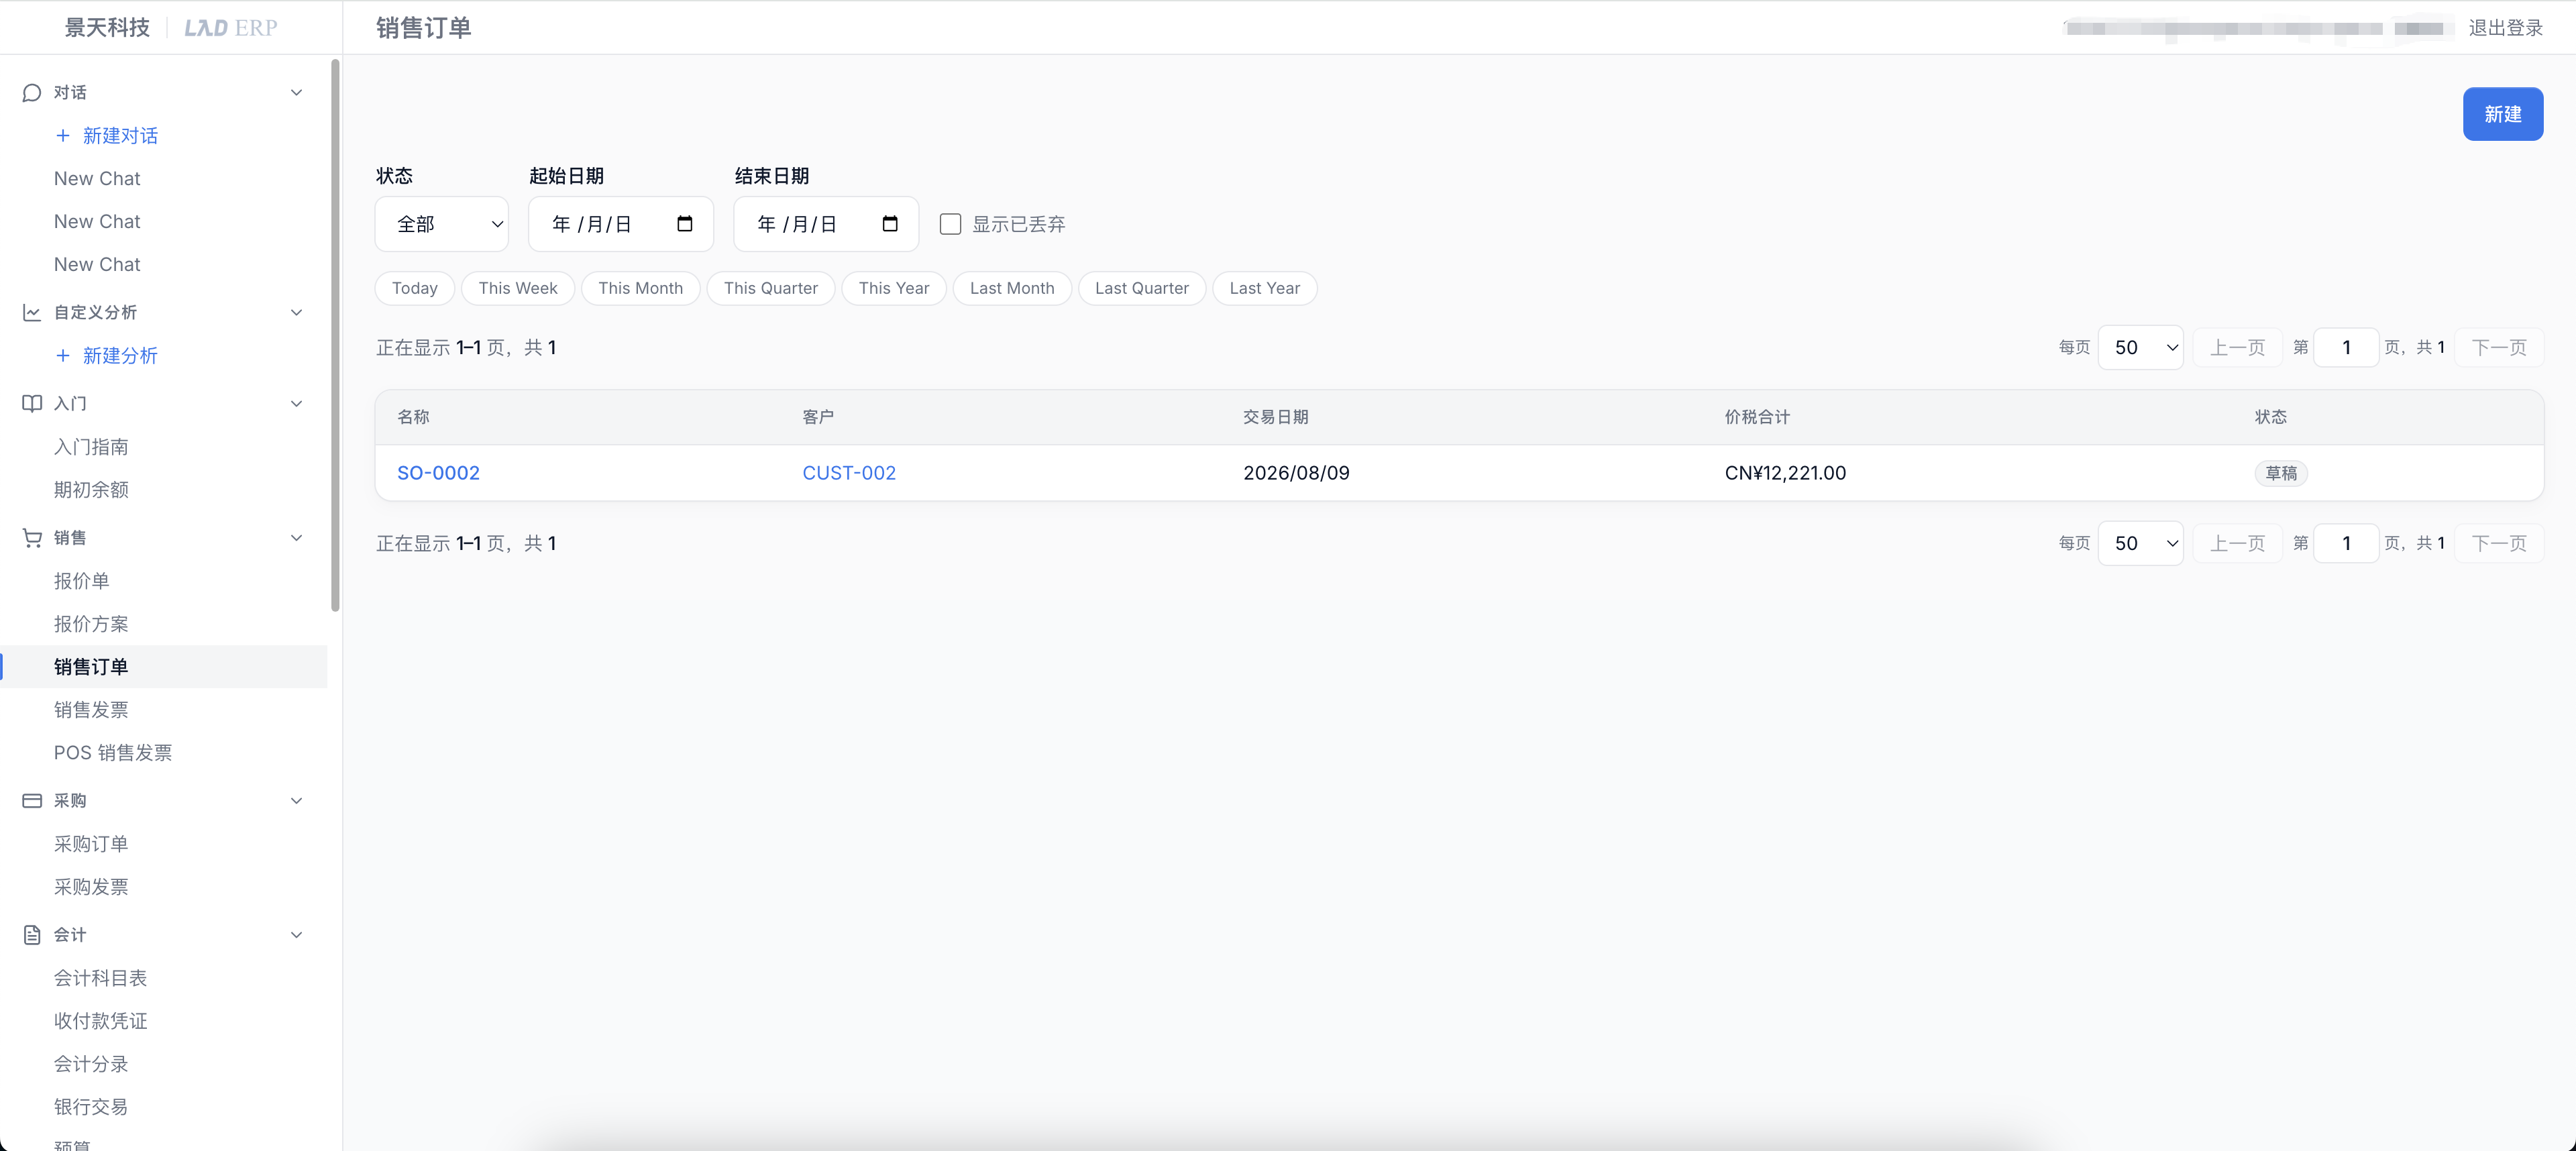
Task: Click the bottom page number input field
Action: coord(2346,543)
